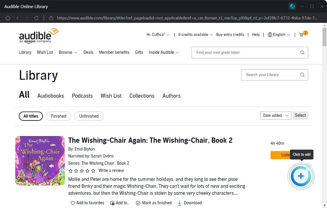327x208 pixels.
Task: Open the Deals menu item
Action: [x=88, y=52]
